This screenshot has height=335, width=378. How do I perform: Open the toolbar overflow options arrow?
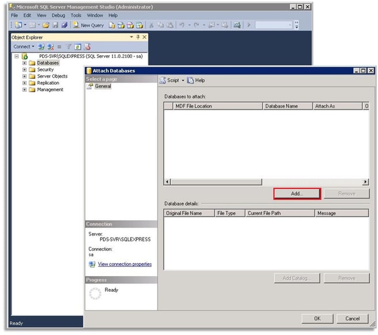[x=297, y=25]
